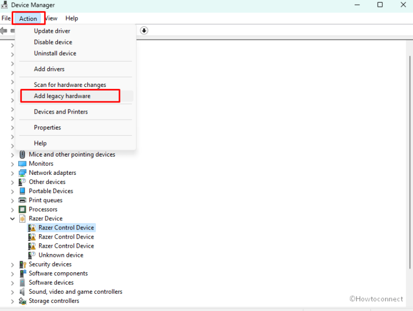Image resolution: width=413 pixels, height=311 pixels.
Task: Click the Mice and other pointing devices icon
Action: pos(22,154)
